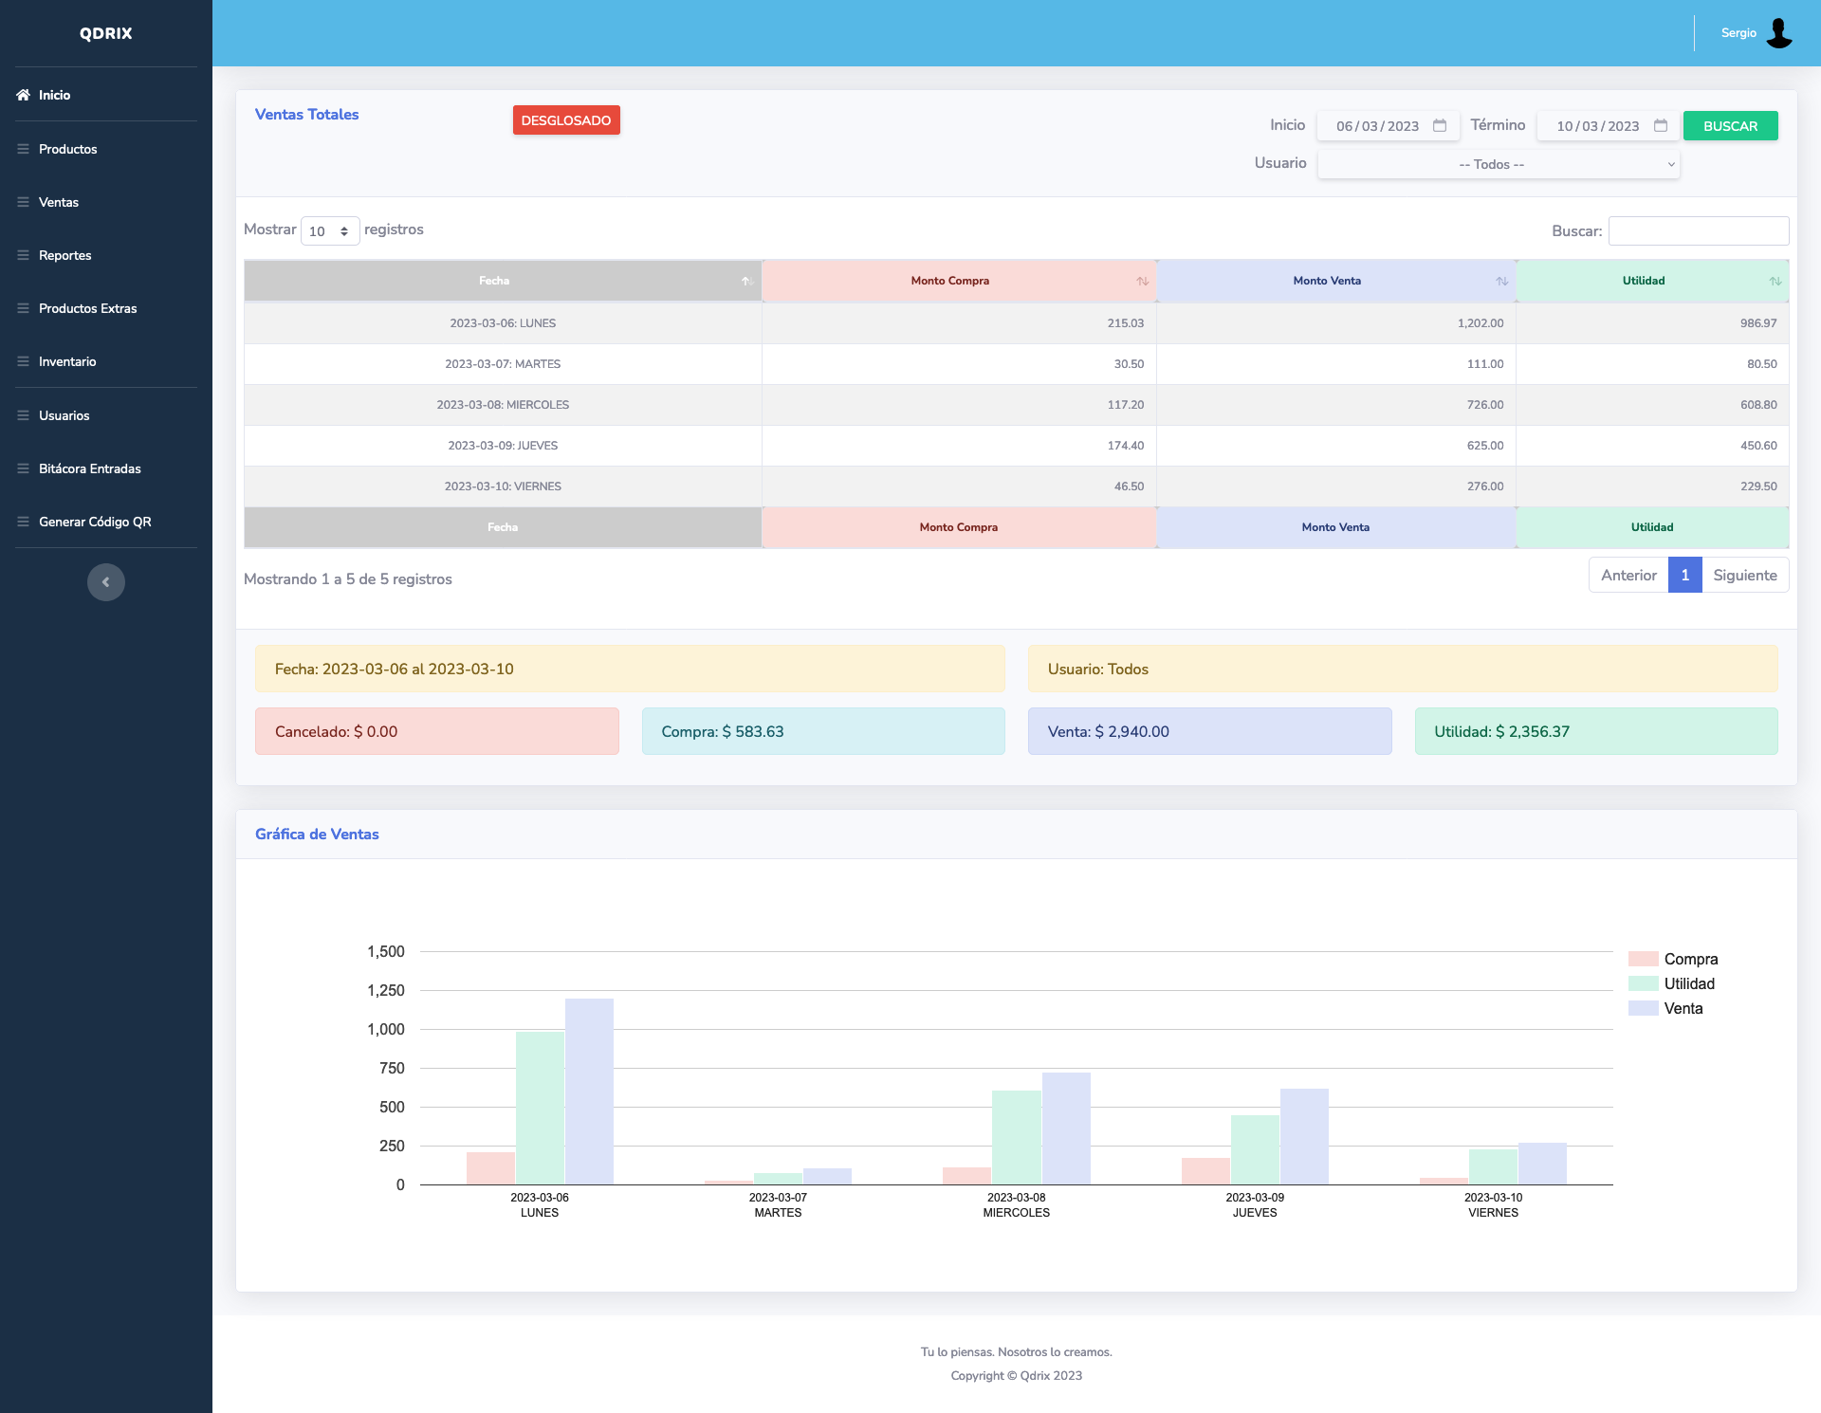The height and width of the screenshot is (1413, 1821).
Task: Open Usuarios in the sidebar
Action: (x=106, y=415)
